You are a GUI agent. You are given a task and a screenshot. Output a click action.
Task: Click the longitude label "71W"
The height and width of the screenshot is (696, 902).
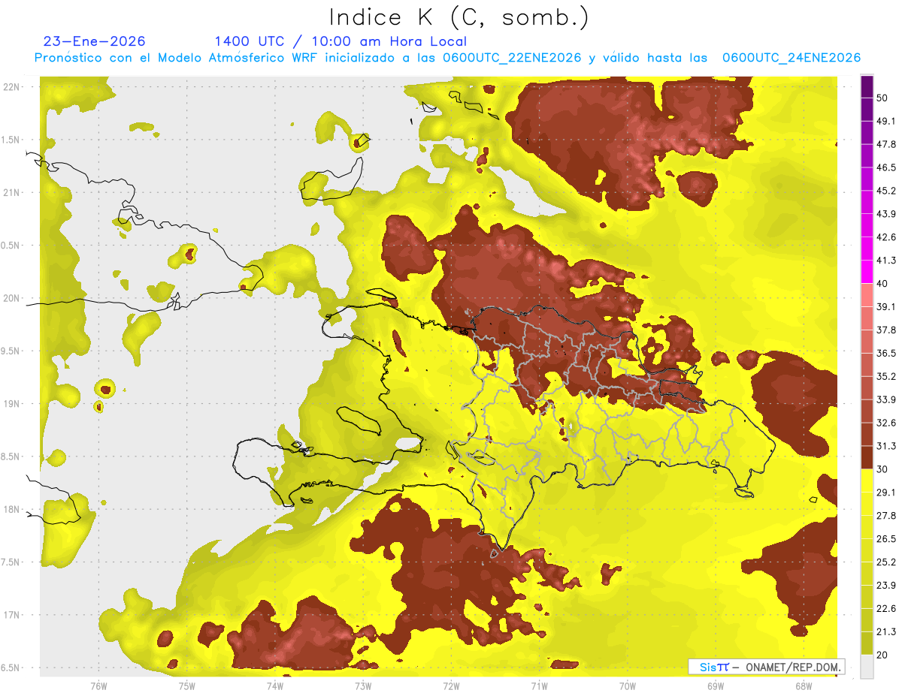pyautogui.click(x=539, y=685)
